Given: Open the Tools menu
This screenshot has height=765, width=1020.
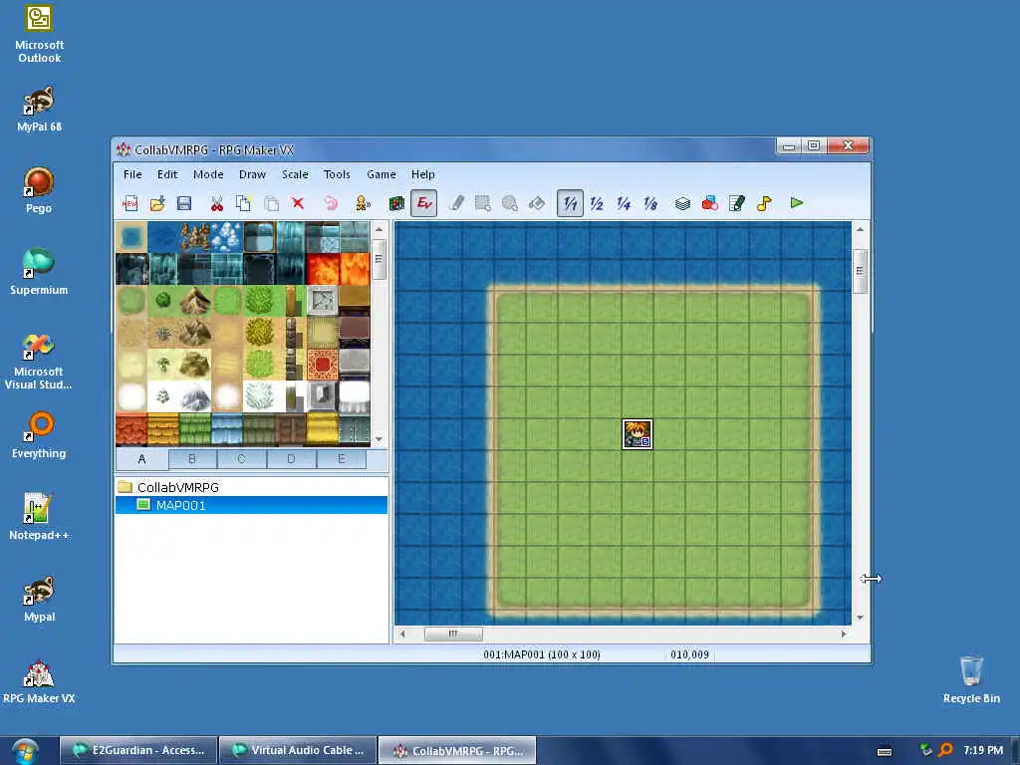Looking at the screenshot, I should [337, 174].
